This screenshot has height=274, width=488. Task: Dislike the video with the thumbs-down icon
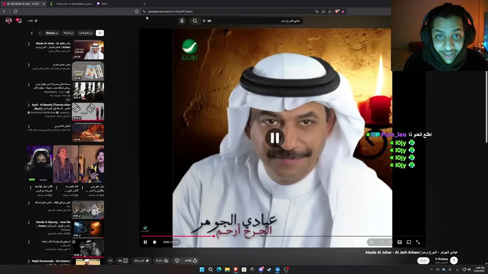177,261
